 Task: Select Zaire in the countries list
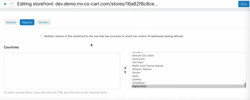pos(188,76)
